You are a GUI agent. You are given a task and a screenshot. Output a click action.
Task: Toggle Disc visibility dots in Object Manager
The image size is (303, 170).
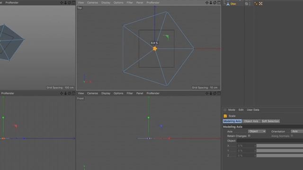tap(250, 4)
